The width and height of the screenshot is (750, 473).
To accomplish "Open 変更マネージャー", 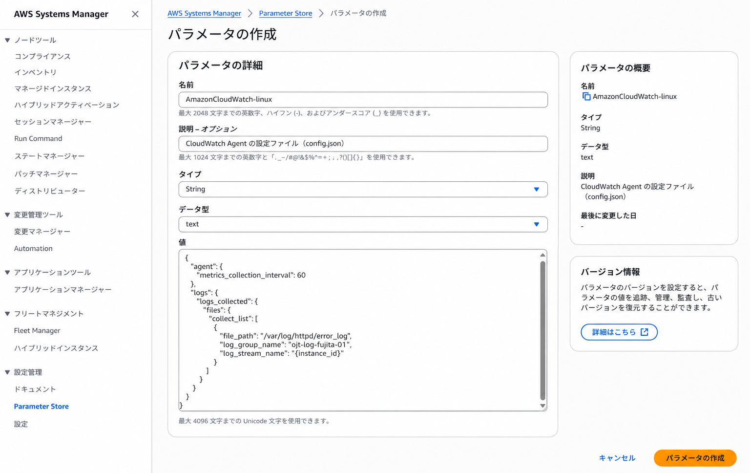I will 42,232.
